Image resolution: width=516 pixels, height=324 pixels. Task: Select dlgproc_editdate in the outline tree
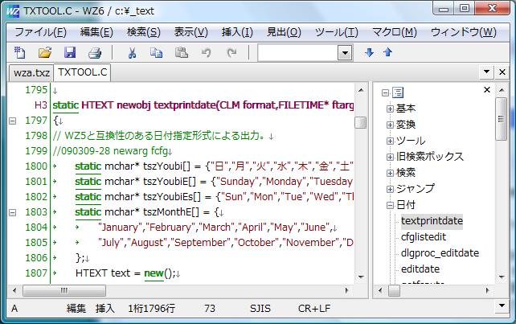(440, 252)
